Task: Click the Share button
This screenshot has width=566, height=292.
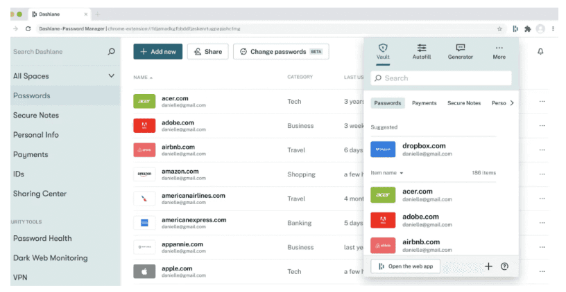Action: [208, 51]
